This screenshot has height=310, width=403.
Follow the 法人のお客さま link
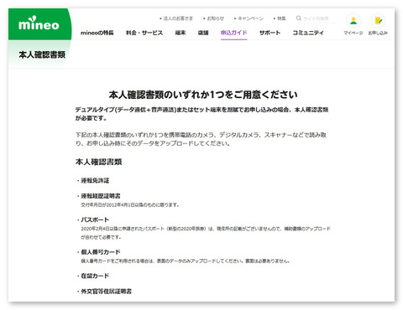click(x=178, y=18)
